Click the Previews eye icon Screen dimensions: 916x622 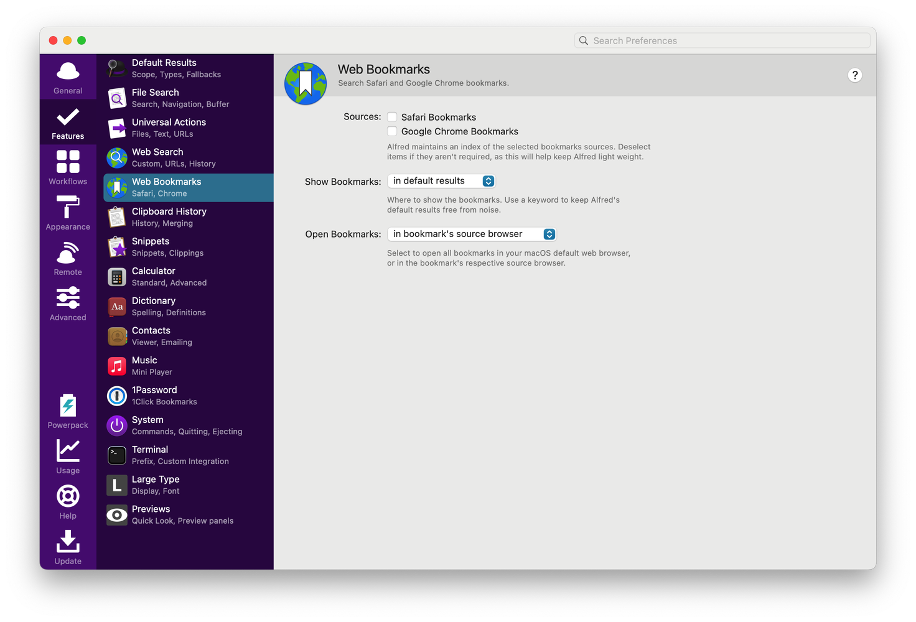[x=116, y=515]
